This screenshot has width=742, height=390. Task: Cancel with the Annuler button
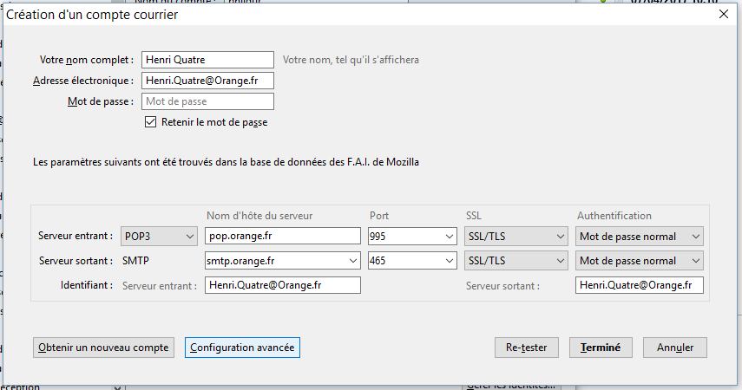(674, 348)
